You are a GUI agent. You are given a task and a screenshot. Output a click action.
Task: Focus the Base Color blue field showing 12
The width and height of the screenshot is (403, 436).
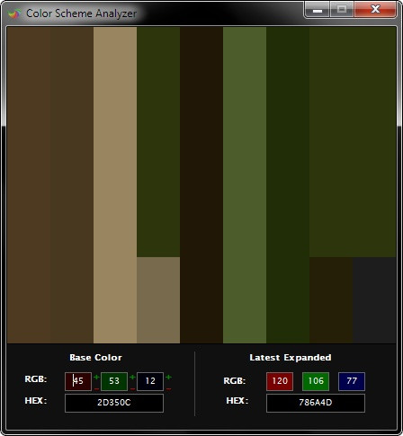pos(150,381)
